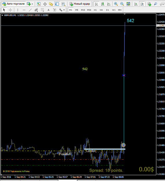Click the New Chart icon with green plus

[29, 4]
